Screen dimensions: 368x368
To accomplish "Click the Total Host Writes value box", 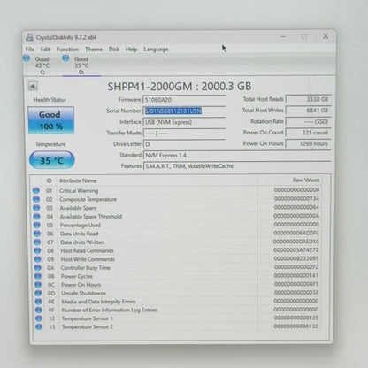I will click(x=309, y=111).
